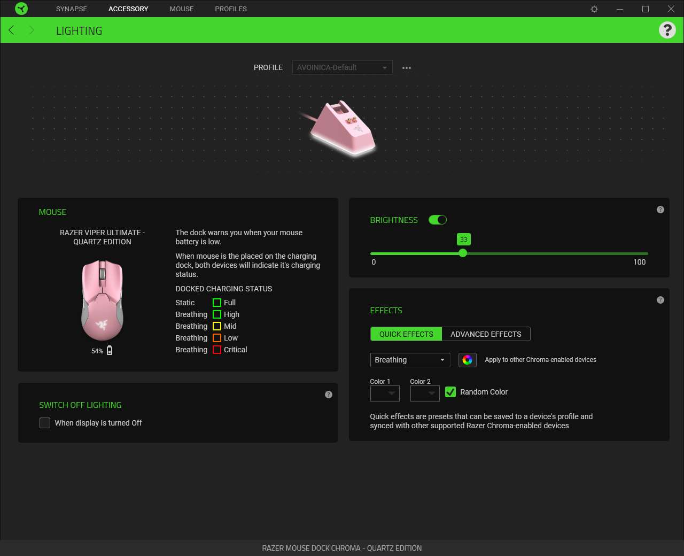The height and width of the screenshot is (556, 684).
Task: Select the Quick Effects button
Action: tap(406, 334)
